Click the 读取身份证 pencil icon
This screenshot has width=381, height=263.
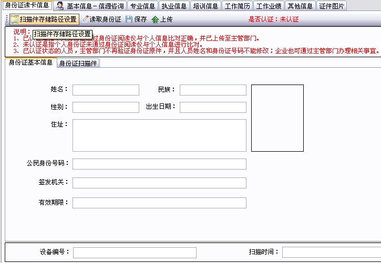[85, 19]
